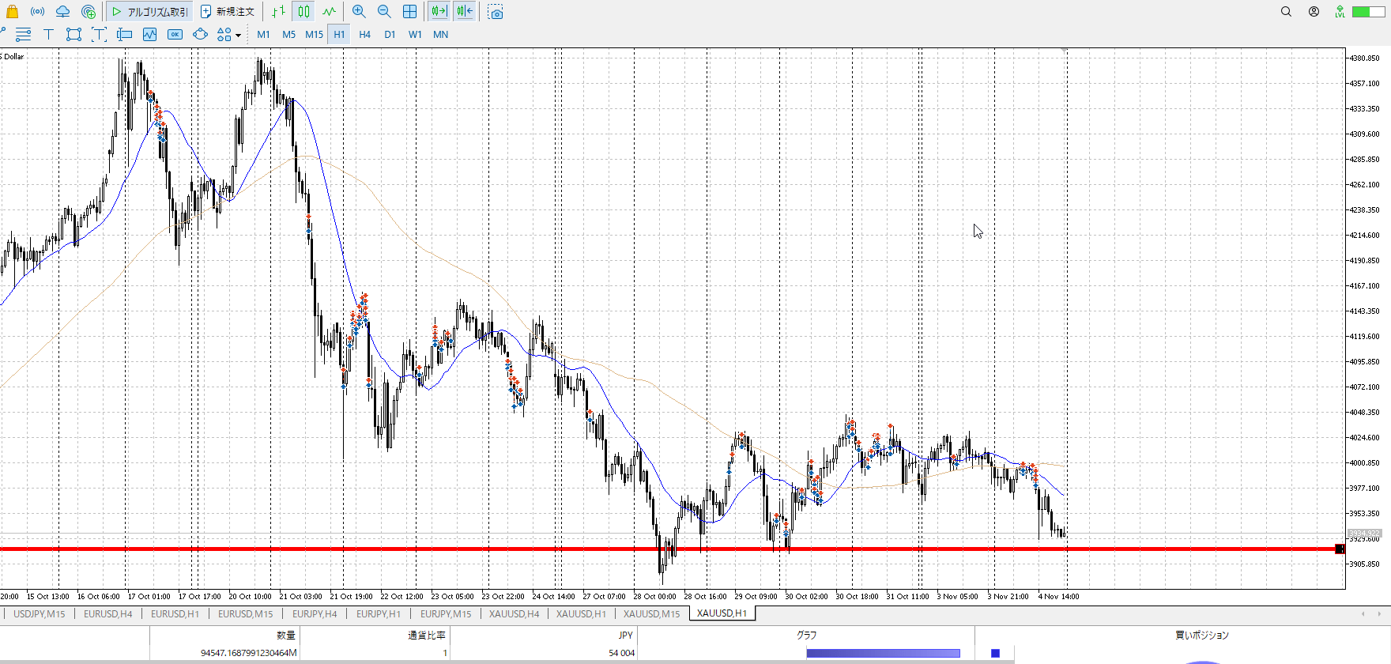Toggle chart auto-scroll to latest bar
Viewport: 1391px width, 664px height.
coord(439,12)
